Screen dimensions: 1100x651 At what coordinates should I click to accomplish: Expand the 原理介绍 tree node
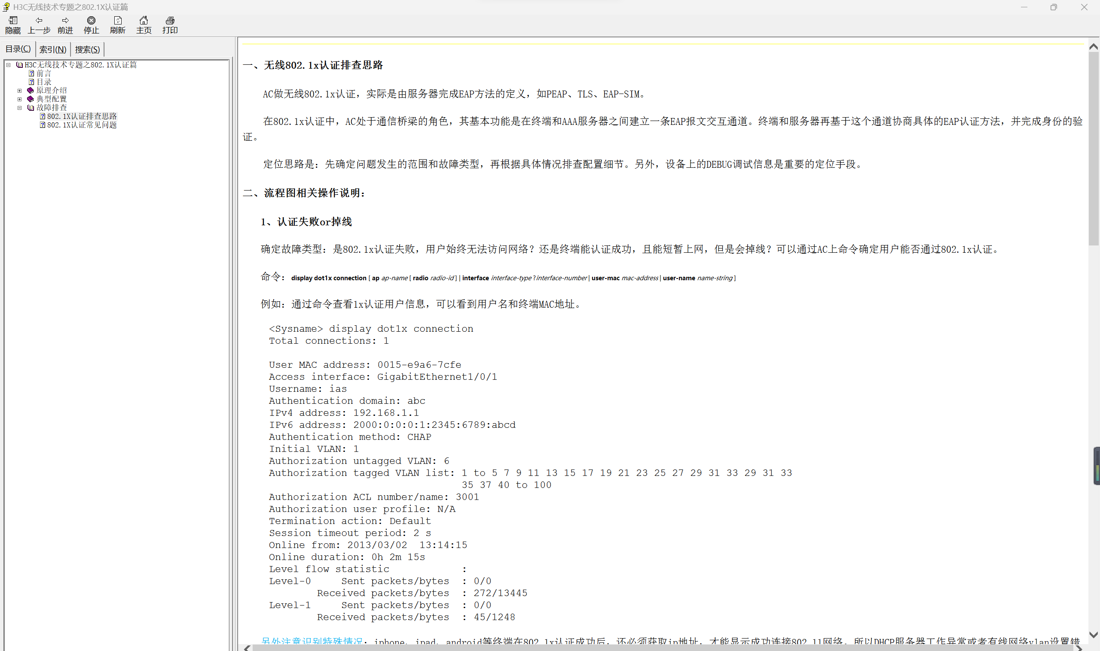[x=20, y=91]
